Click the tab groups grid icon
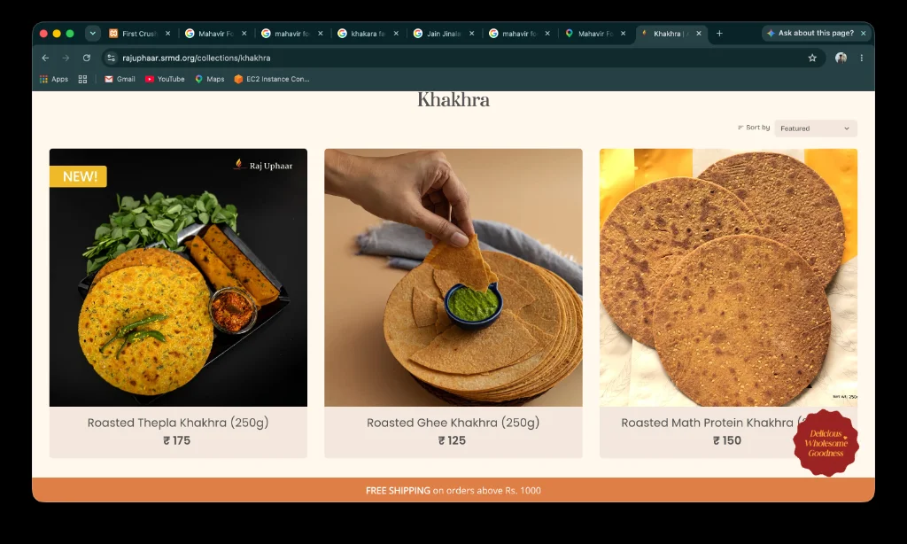The image size is (907, 544). click(x=82, y=79)
